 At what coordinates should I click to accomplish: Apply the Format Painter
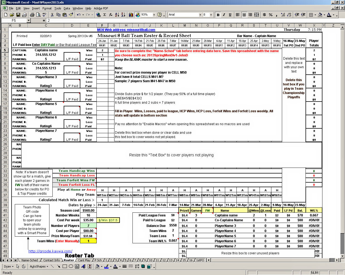[x=71, y=15]
